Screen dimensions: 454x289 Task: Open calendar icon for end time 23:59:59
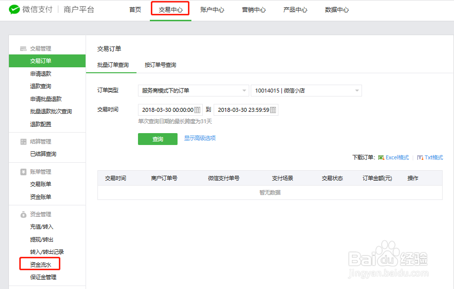[273, 110]
